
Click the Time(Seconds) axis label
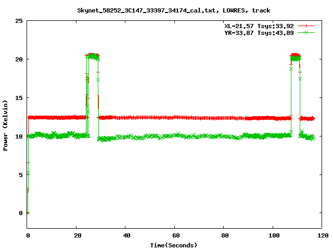point(174,245)
